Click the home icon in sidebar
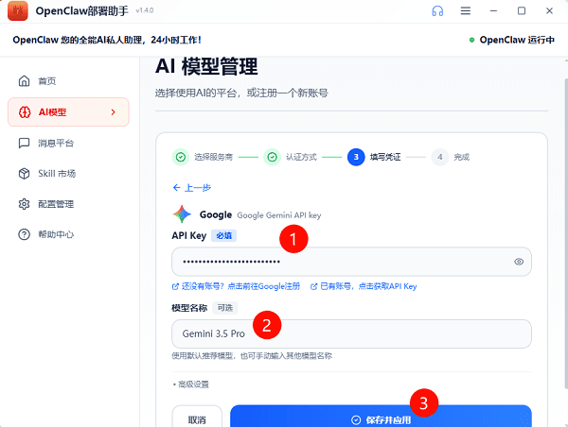568x427 pixels. point(24,80)
